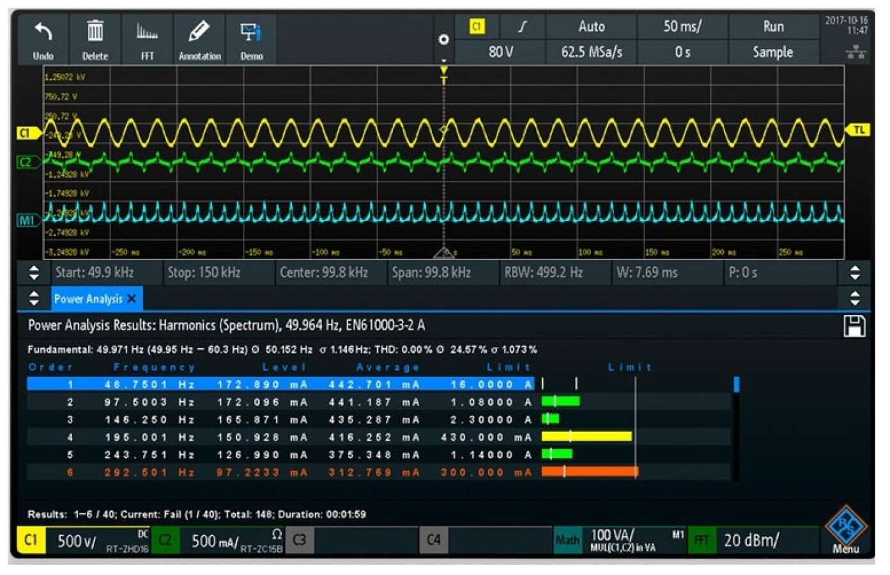Viewport: 890px width, 575px height.
Task: Click the Delete trash icon
Action: tap(95, 31)
